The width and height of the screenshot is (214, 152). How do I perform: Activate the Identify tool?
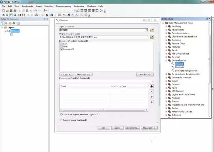pyautogui.click(x=52, y=15)
